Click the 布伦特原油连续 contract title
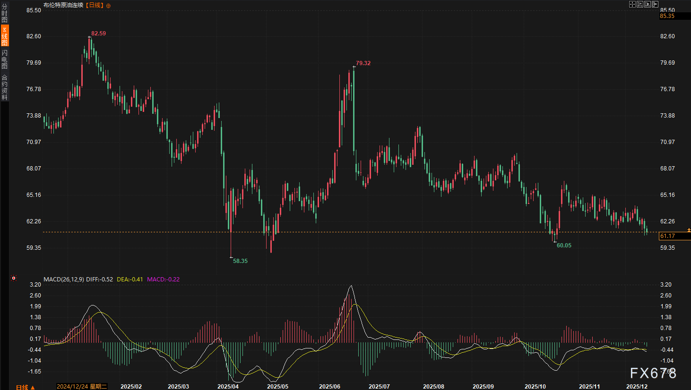The height and width of the screenshot is (390, 691). (x=63, y=5)
